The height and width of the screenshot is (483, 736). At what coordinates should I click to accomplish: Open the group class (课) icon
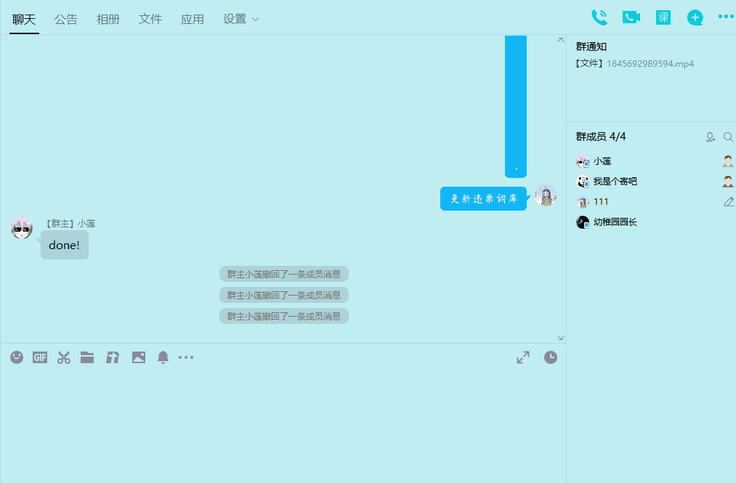pos(663,17)
